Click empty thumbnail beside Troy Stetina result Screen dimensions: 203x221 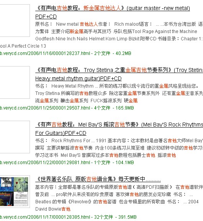click(x=15, y=83)
